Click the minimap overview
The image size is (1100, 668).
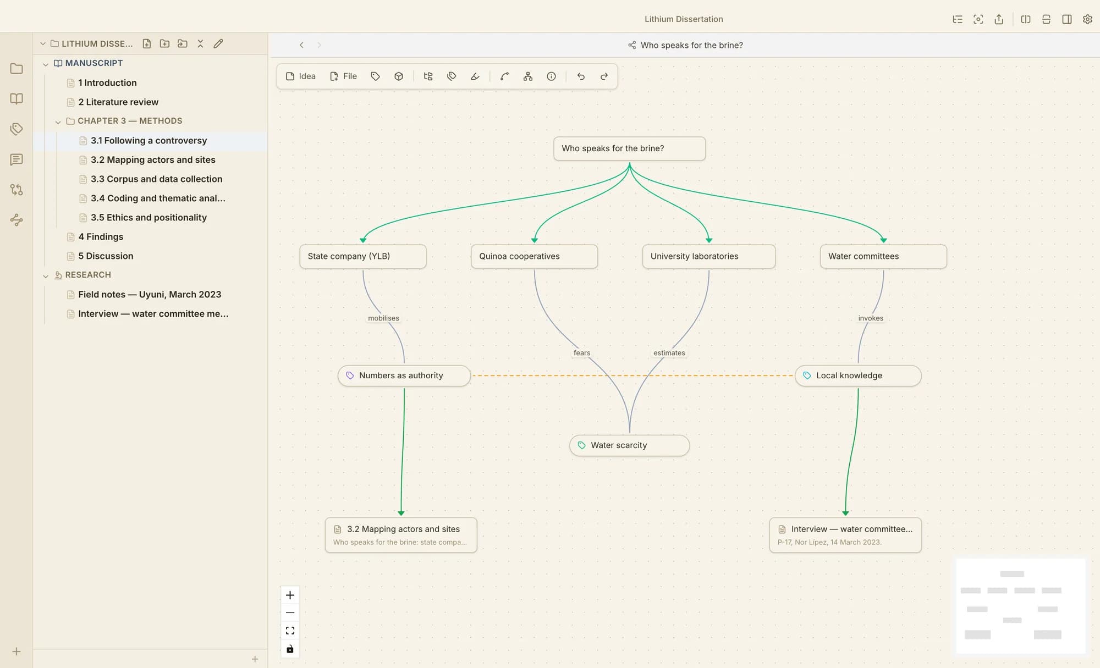pos(1021,606)
